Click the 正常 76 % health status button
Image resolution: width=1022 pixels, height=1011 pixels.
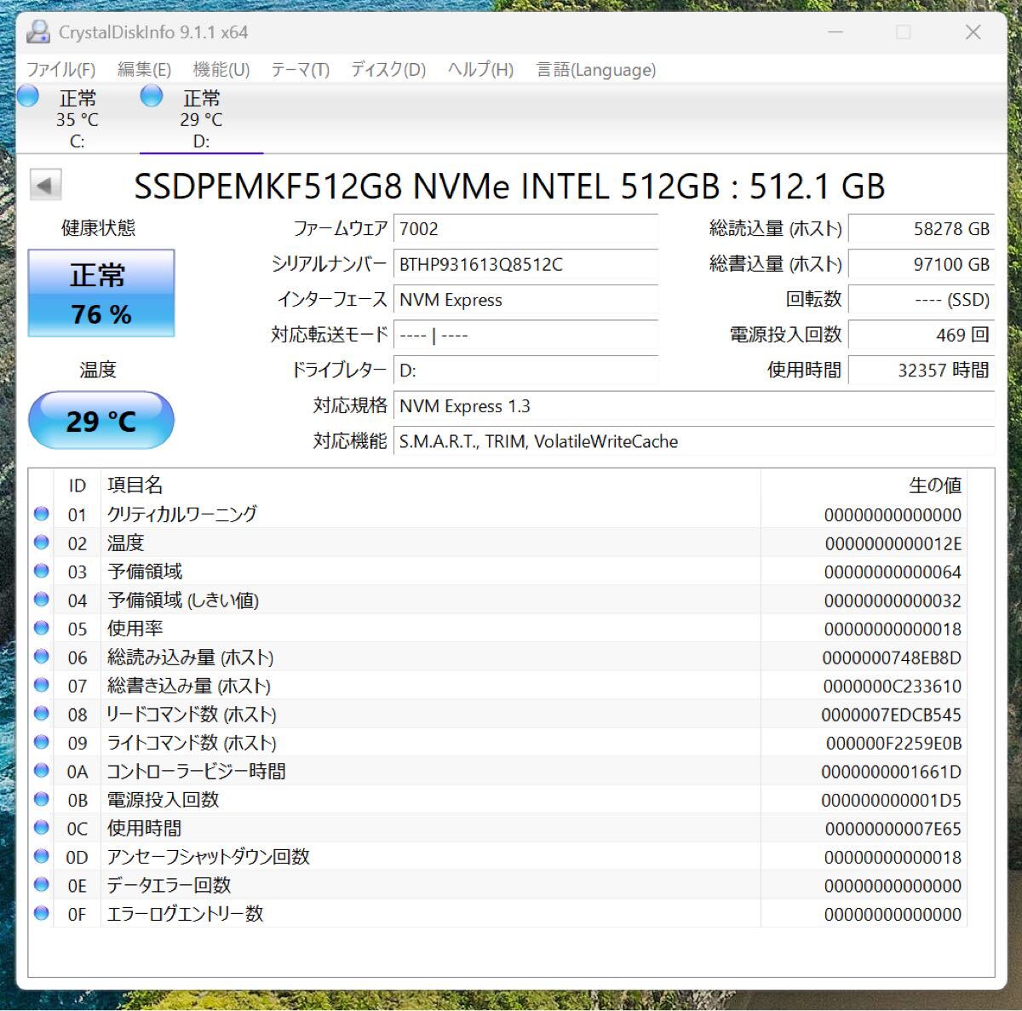101,293
